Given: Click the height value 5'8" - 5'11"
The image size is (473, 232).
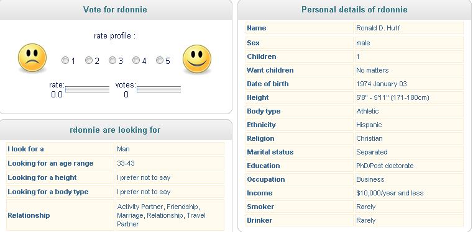Looking at the screenshot, I should [x=392, y=97].
